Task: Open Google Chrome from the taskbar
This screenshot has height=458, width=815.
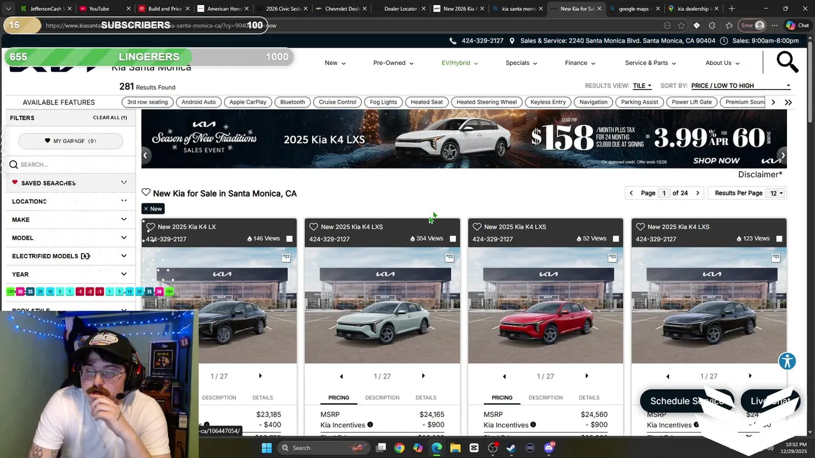Action: (x=399, y=448)
